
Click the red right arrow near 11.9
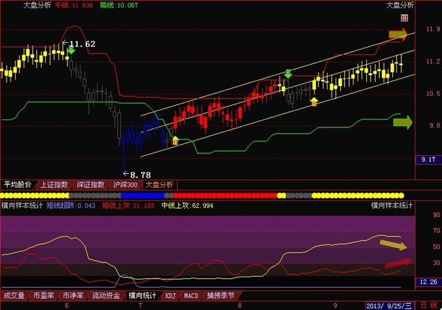pos(398,34)
